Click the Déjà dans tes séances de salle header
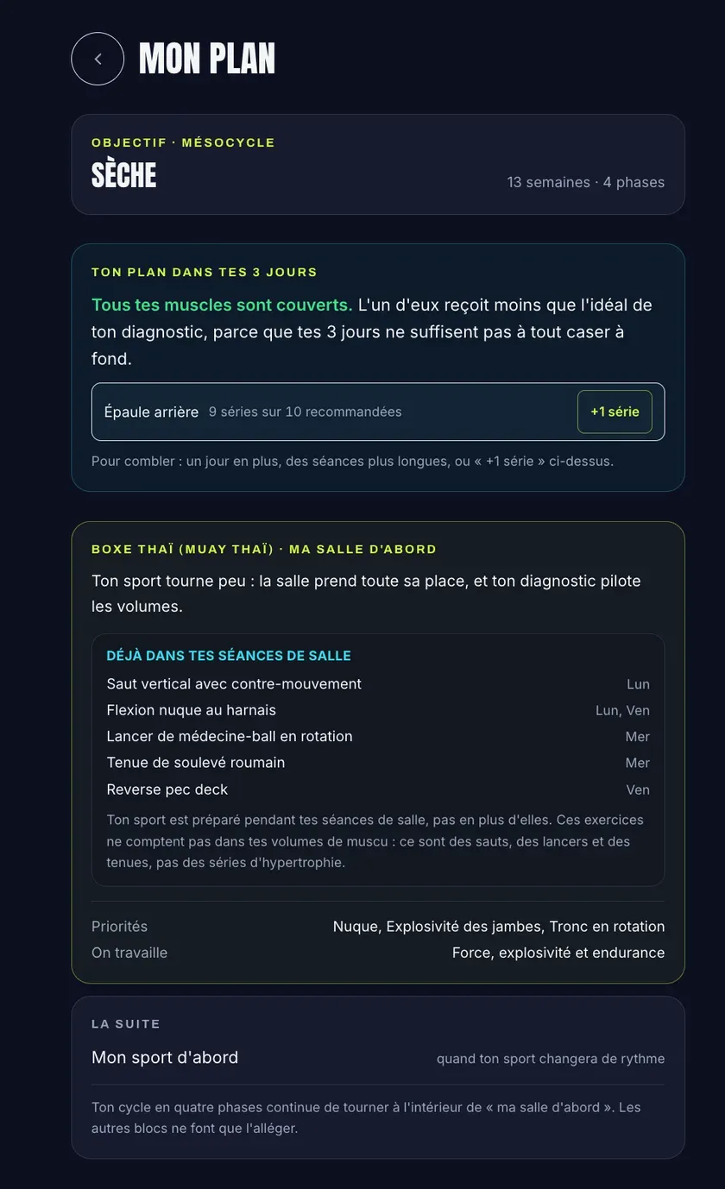The image size is (725, 1189). pos(229,656)
